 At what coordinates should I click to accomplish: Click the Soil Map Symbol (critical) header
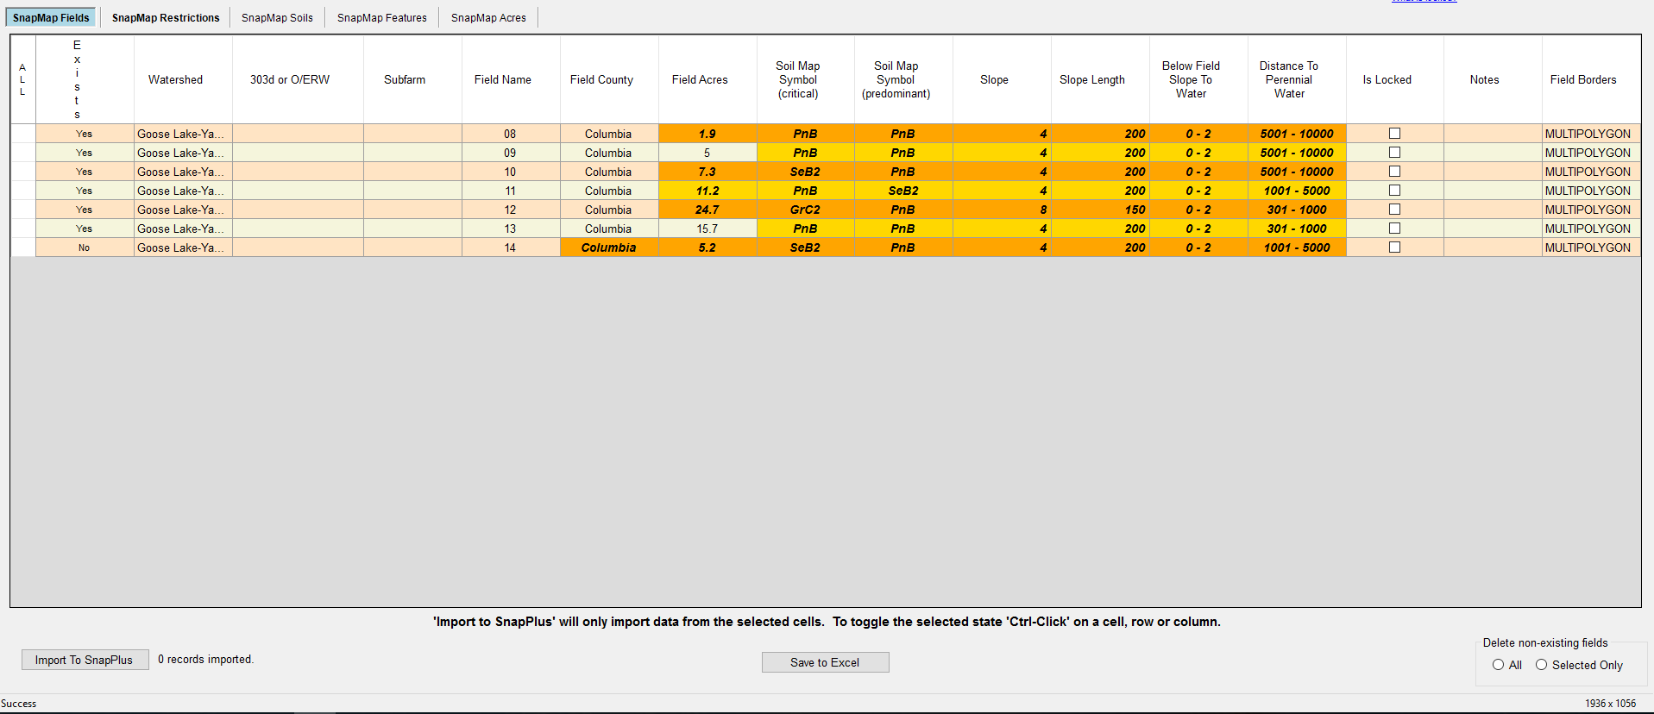click(806, 79)
